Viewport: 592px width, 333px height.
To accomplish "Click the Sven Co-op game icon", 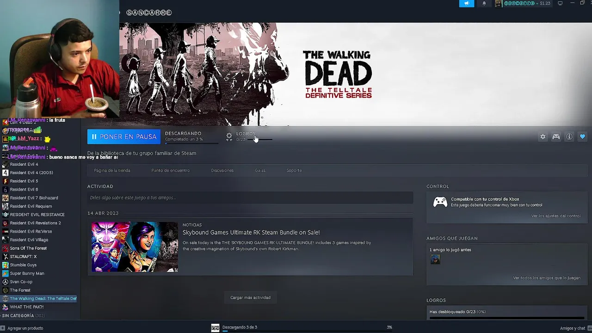I will tap(6, 282).
